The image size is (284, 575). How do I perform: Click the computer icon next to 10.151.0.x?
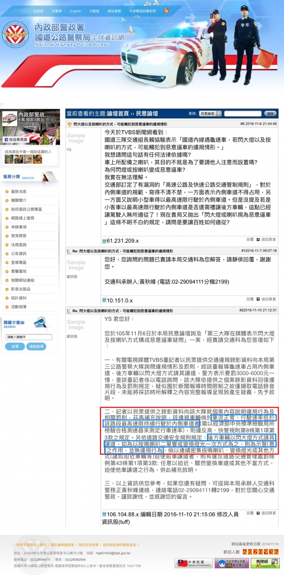pyautogui.click(x=104, y=300)
